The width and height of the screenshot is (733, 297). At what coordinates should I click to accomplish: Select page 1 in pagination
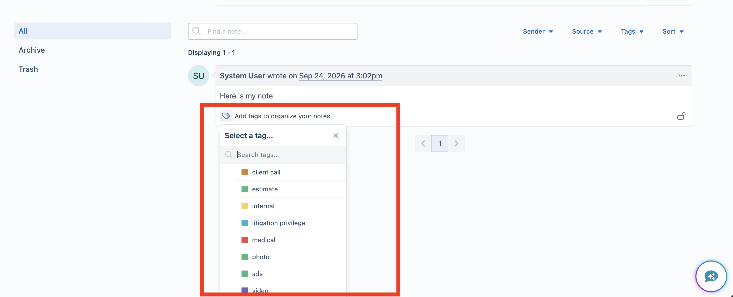(440, 143)
